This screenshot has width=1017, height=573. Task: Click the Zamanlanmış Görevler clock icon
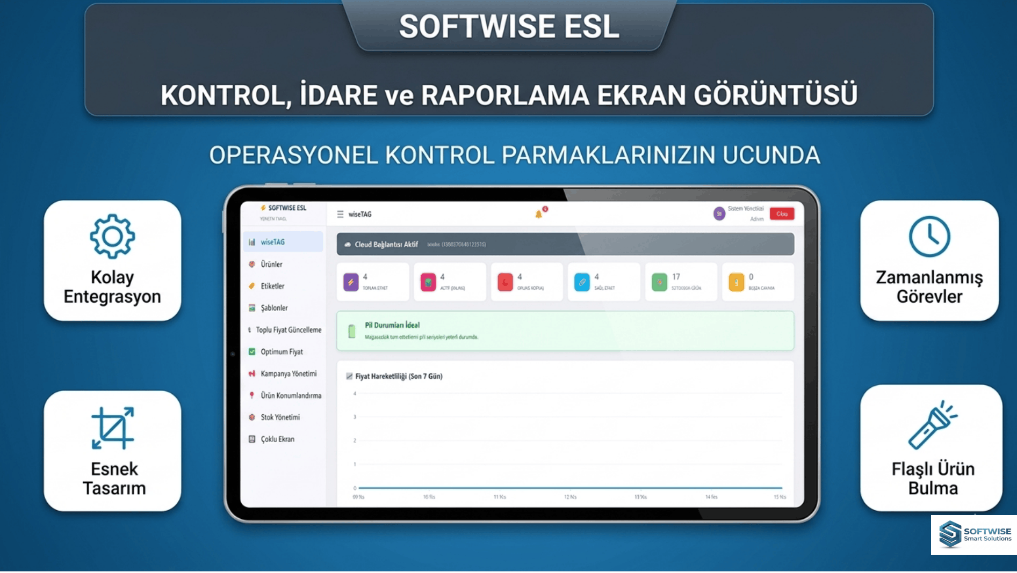point(929,237)
